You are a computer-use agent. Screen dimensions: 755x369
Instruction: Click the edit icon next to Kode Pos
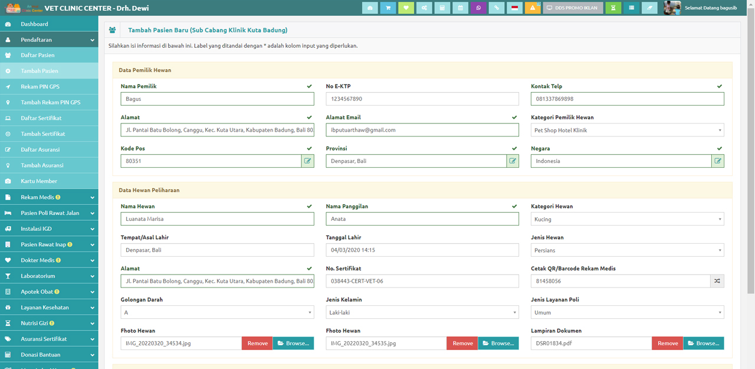click(x=307, y=161)
